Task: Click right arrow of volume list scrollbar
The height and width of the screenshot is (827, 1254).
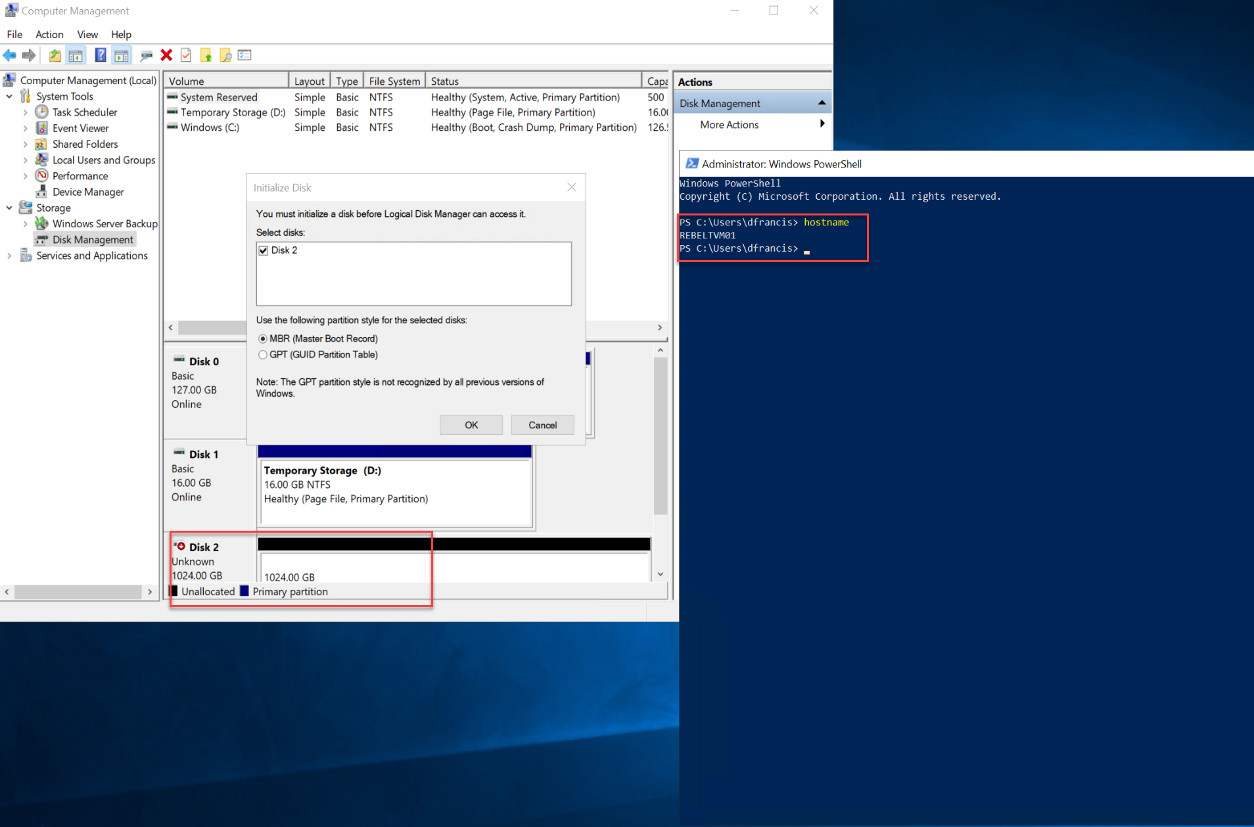Action: tap(660, 327)
